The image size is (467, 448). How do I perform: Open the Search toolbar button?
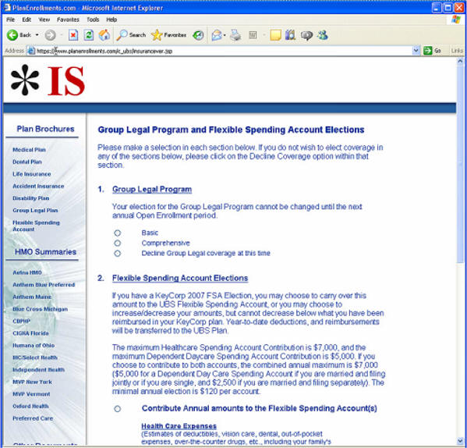pos(131,35)
